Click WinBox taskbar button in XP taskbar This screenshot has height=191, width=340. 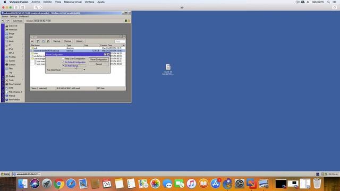(x=27, y=174)
